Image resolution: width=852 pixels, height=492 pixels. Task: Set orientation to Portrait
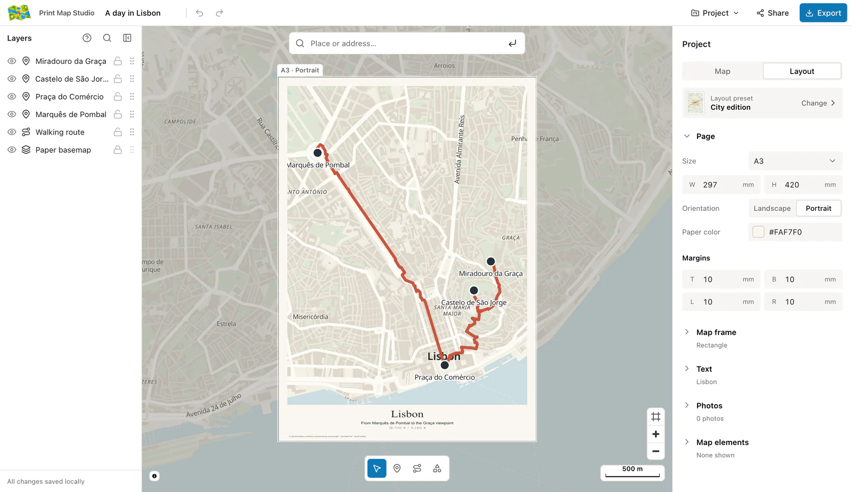(818, 208)
